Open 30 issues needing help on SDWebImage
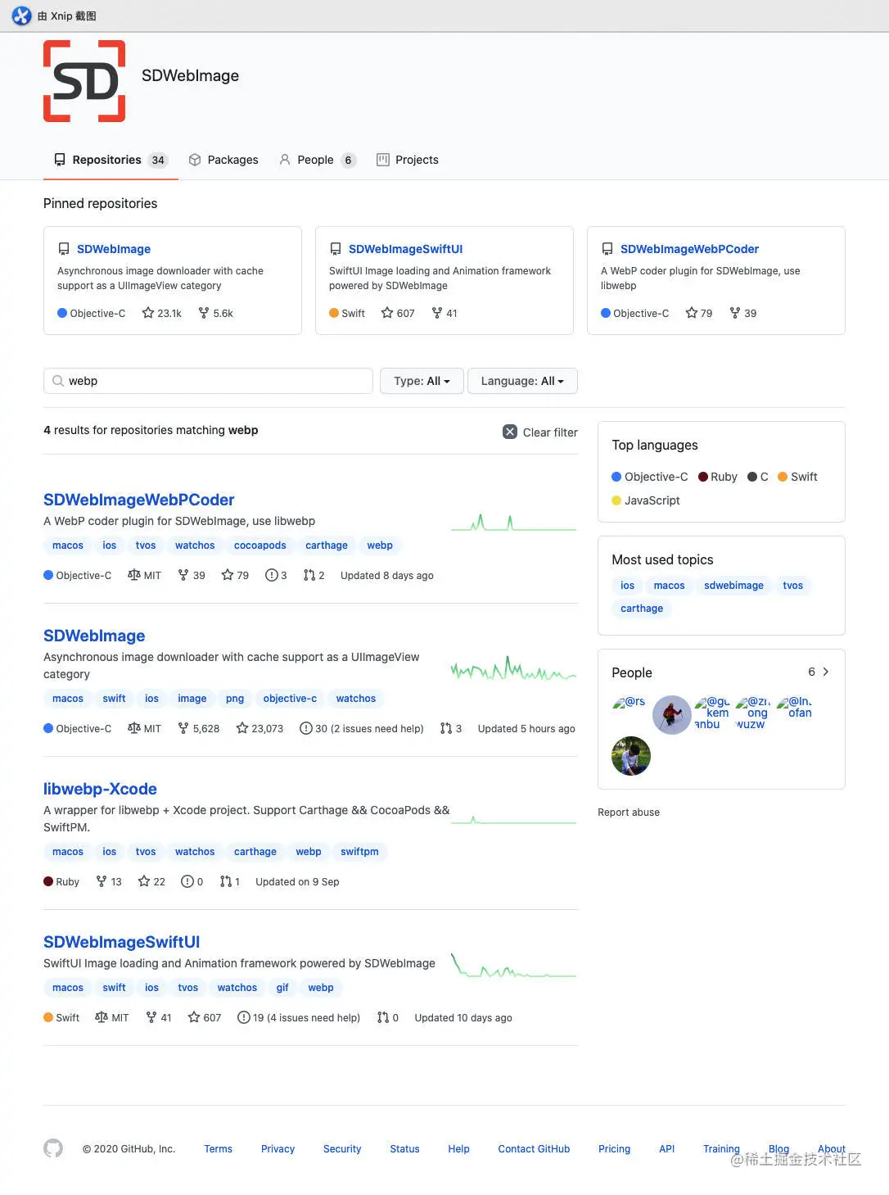The height and width of the screenshot is (1195, 889). pyautogui.click(x=362, y=728)
